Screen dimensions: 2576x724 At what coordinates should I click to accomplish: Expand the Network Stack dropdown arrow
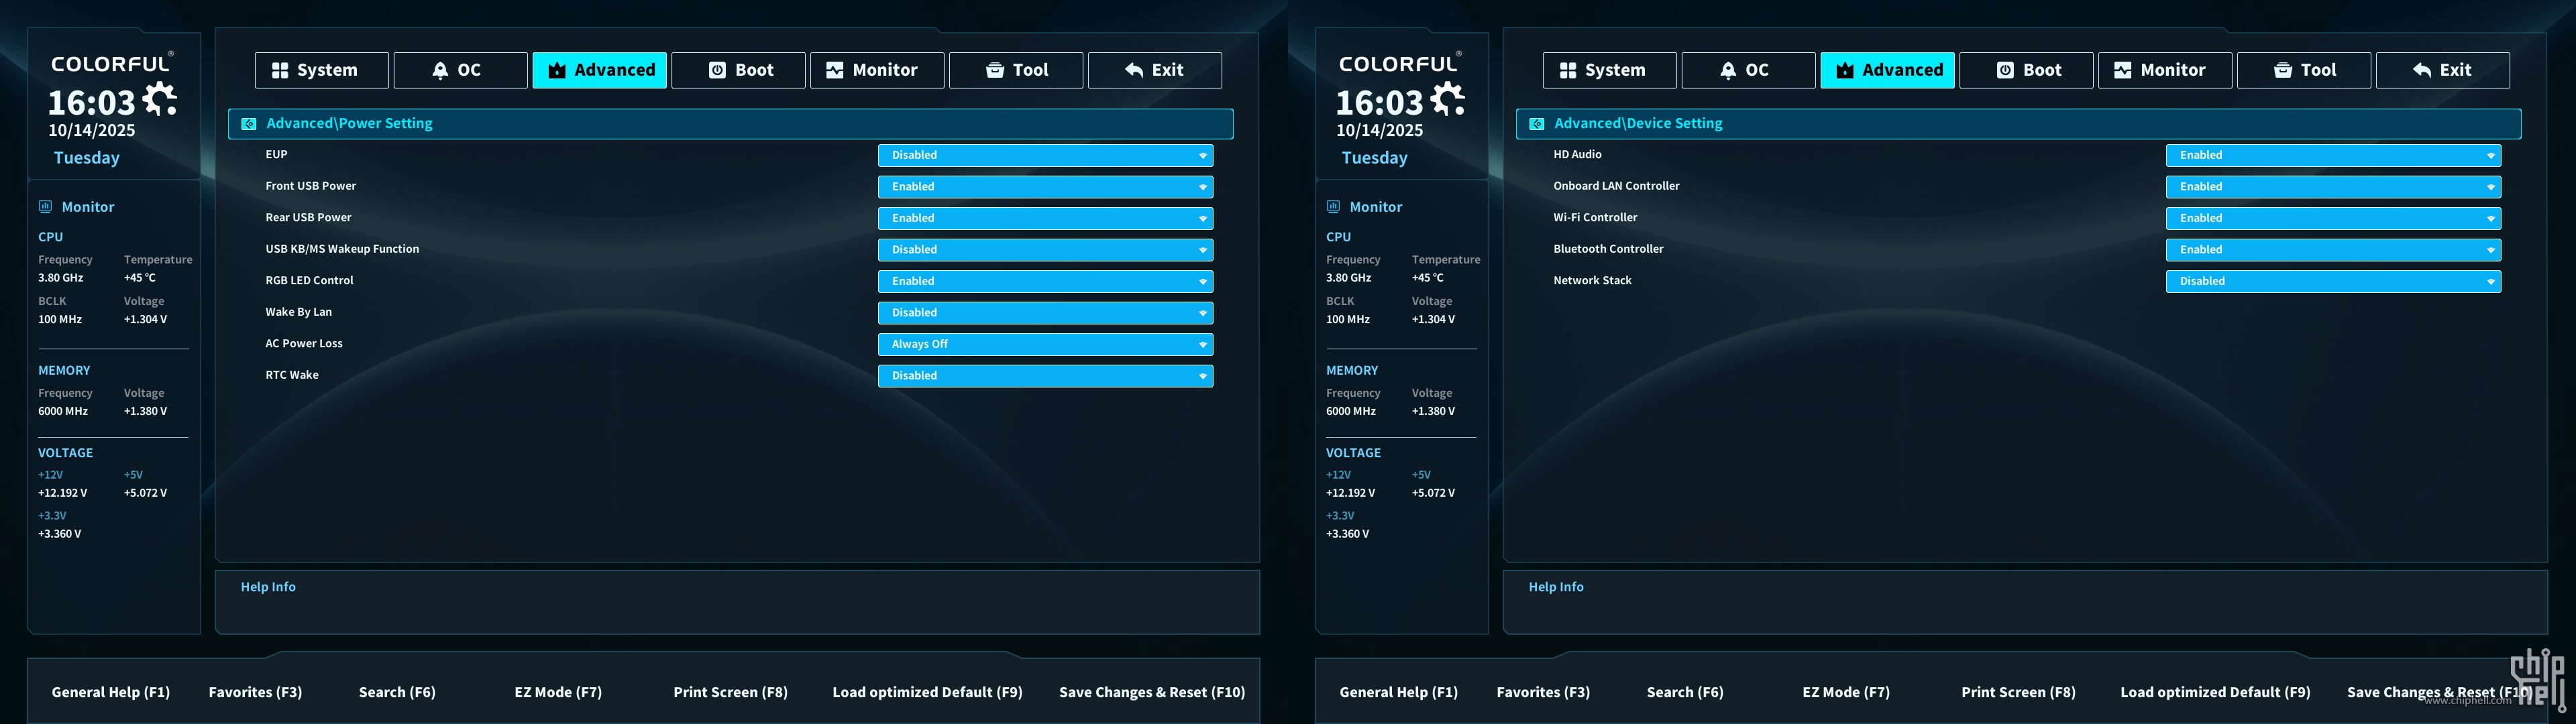pos(2490,282)
